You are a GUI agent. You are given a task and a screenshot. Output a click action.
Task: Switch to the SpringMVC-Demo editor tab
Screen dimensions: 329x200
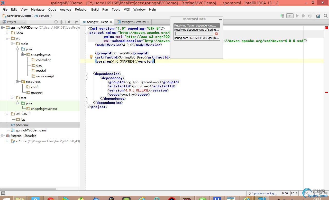point(97,22)
